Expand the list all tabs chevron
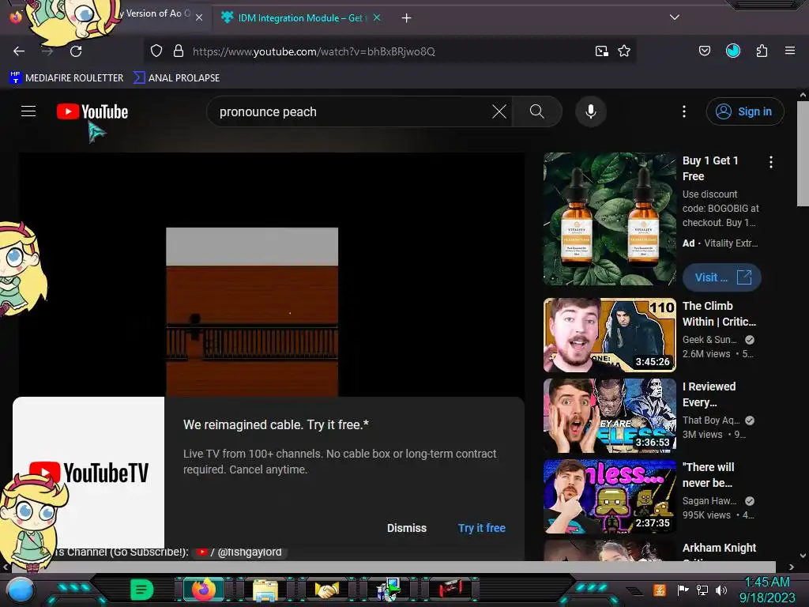This screenshot has width=809, height=607. [x=675, y=17]
